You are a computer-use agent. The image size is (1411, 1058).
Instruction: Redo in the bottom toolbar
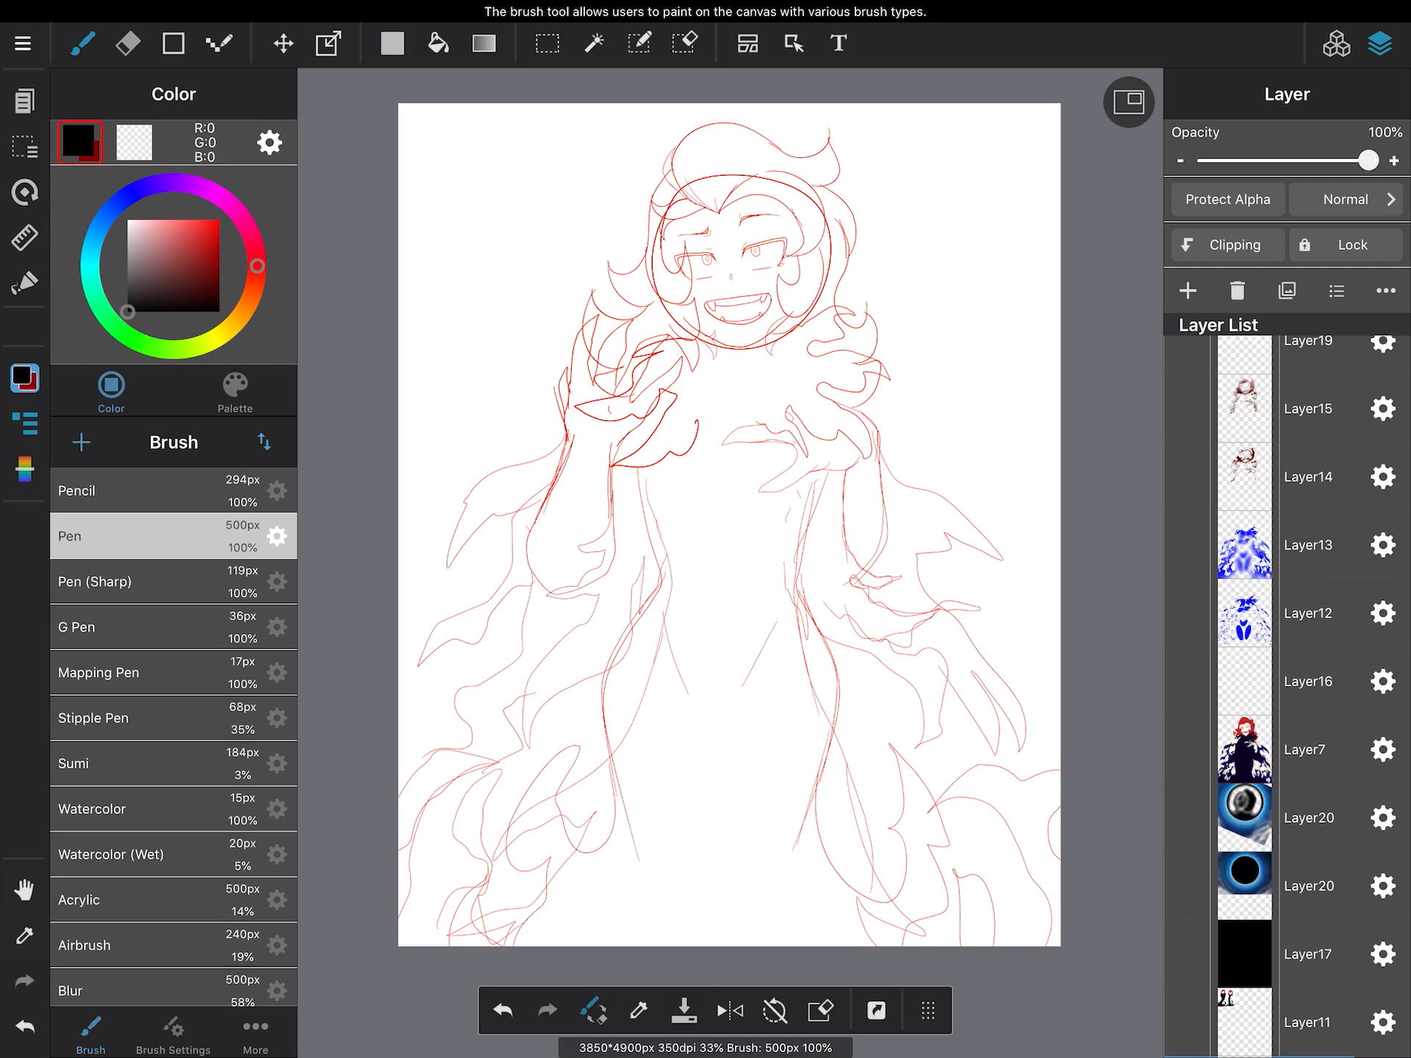547,1011
